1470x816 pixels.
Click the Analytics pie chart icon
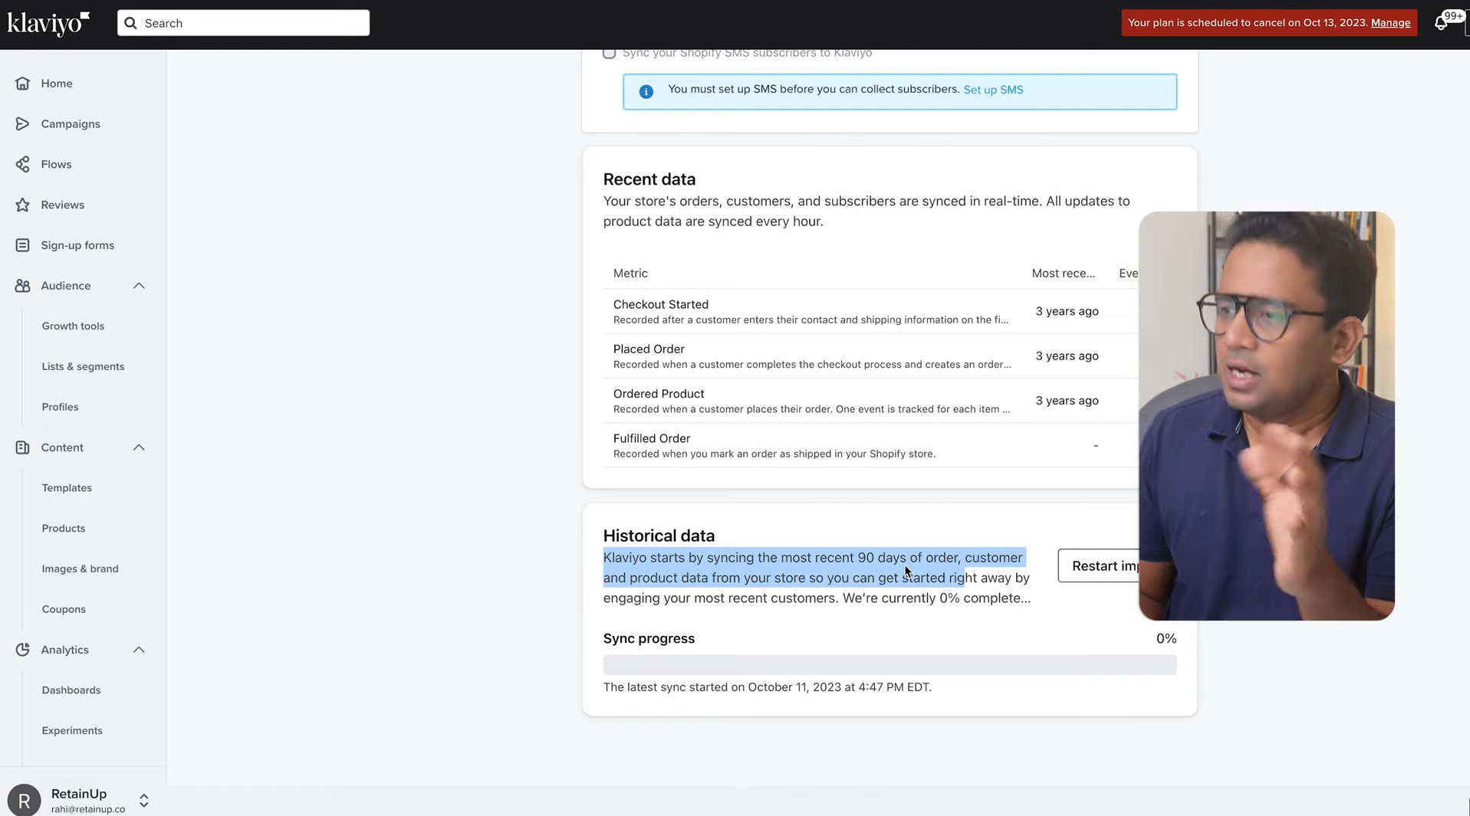coord(22,650)
